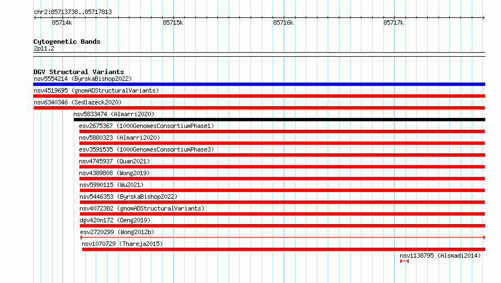Select the nsv4745937 (Quan2021) label
The image size is (501, 283).
click(114, 161)
